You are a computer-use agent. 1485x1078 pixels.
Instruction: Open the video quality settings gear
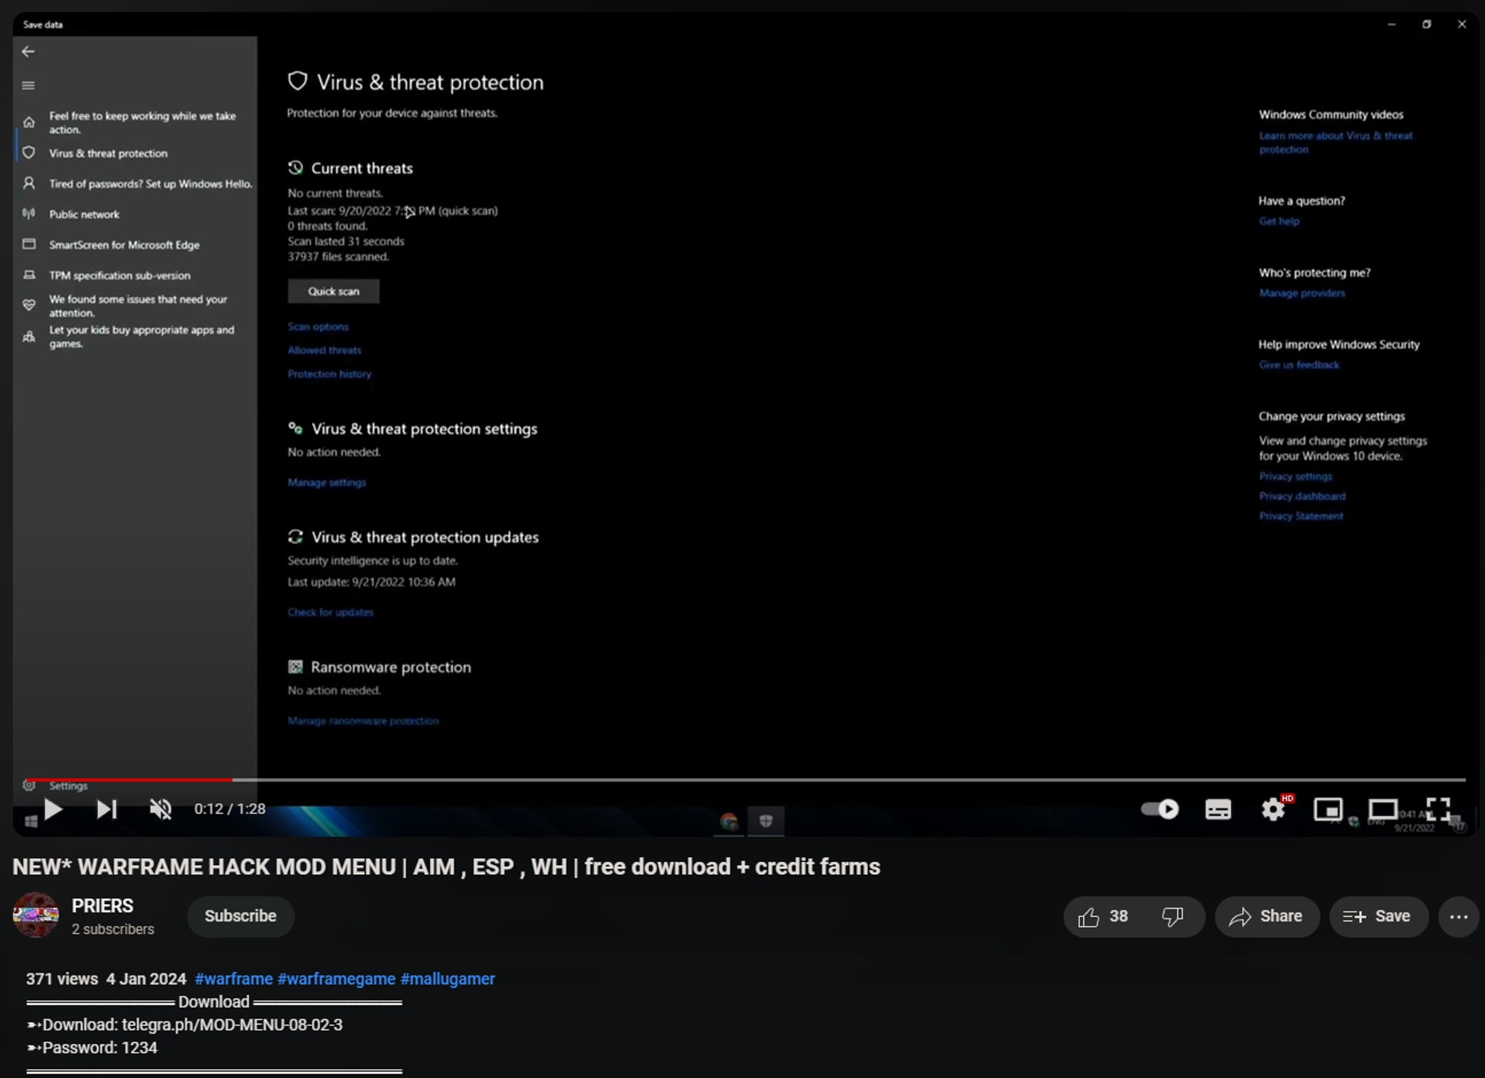click(x=1274, y=809)
